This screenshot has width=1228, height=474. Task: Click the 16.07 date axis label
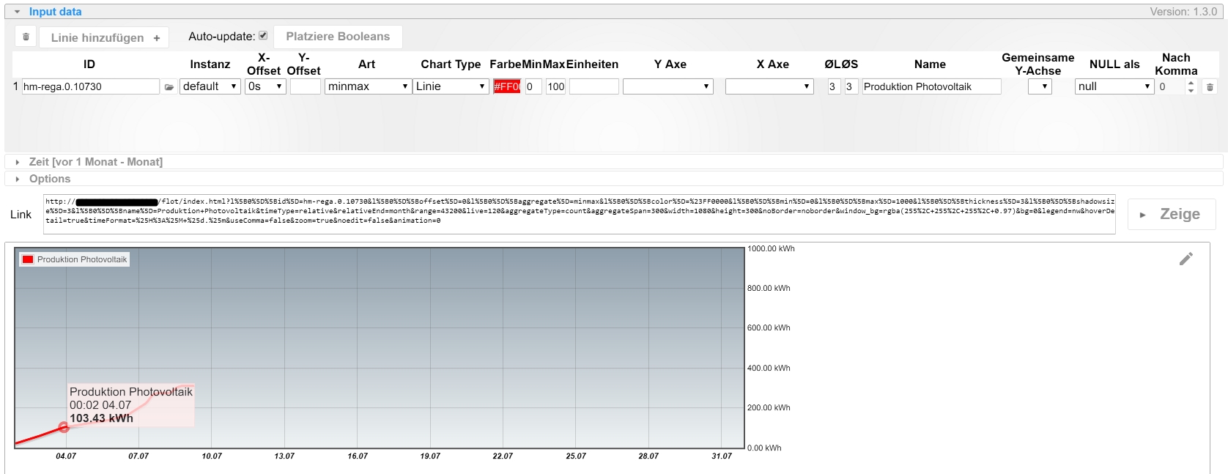pyautogui.click(x=358, y=456)
